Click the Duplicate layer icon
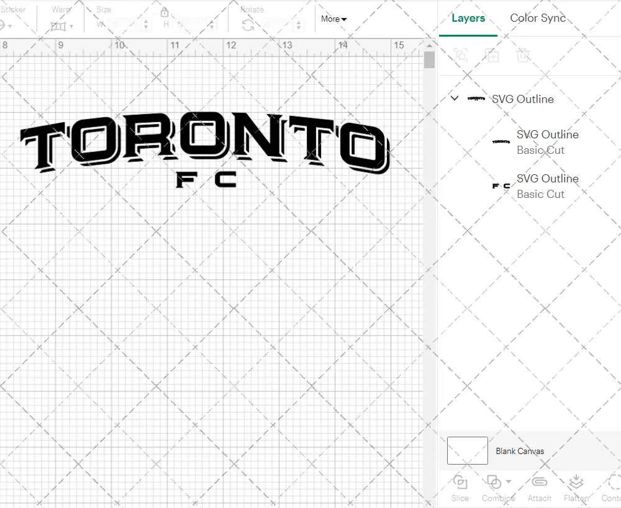This screenshot has width=621, height=508. point(492,55)
